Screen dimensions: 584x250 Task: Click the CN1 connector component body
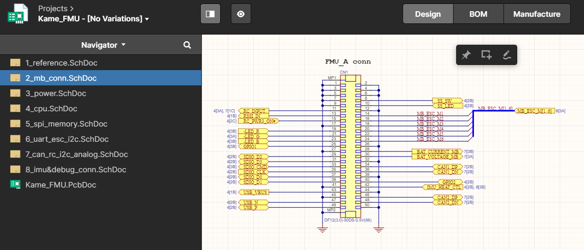coord(351,146)
